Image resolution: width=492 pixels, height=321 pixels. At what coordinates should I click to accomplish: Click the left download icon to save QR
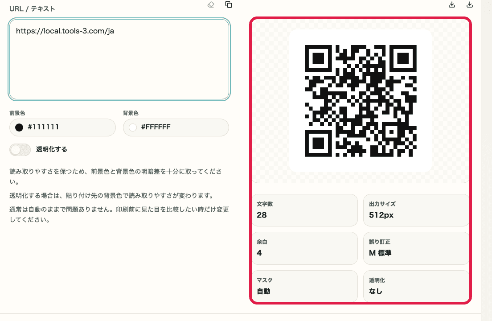pyautogui.click(x=451, y=4)
